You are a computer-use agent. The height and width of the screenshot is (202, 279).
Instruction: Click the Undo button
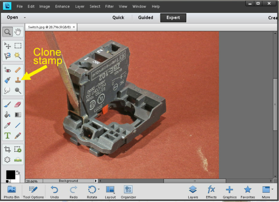coord(54,191)
